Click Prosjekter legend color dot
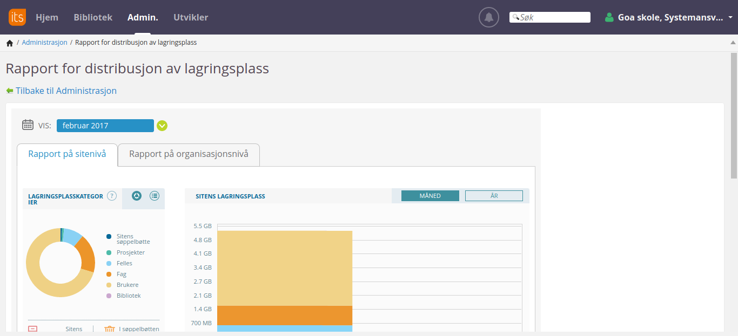738x336 pixels. 109,252
